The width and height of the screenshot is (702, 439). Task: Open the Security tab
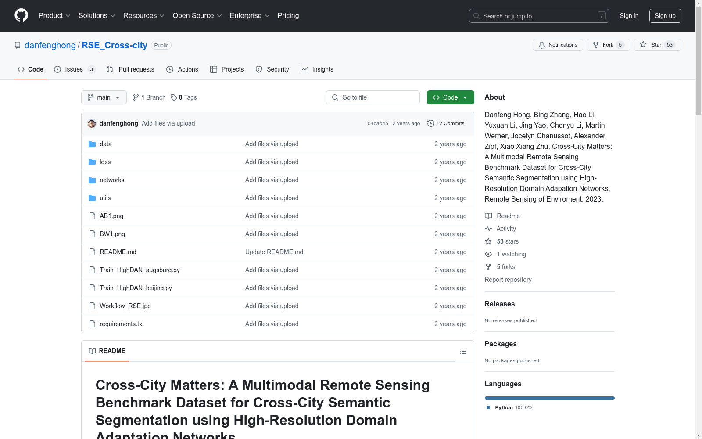pos(272,69)
